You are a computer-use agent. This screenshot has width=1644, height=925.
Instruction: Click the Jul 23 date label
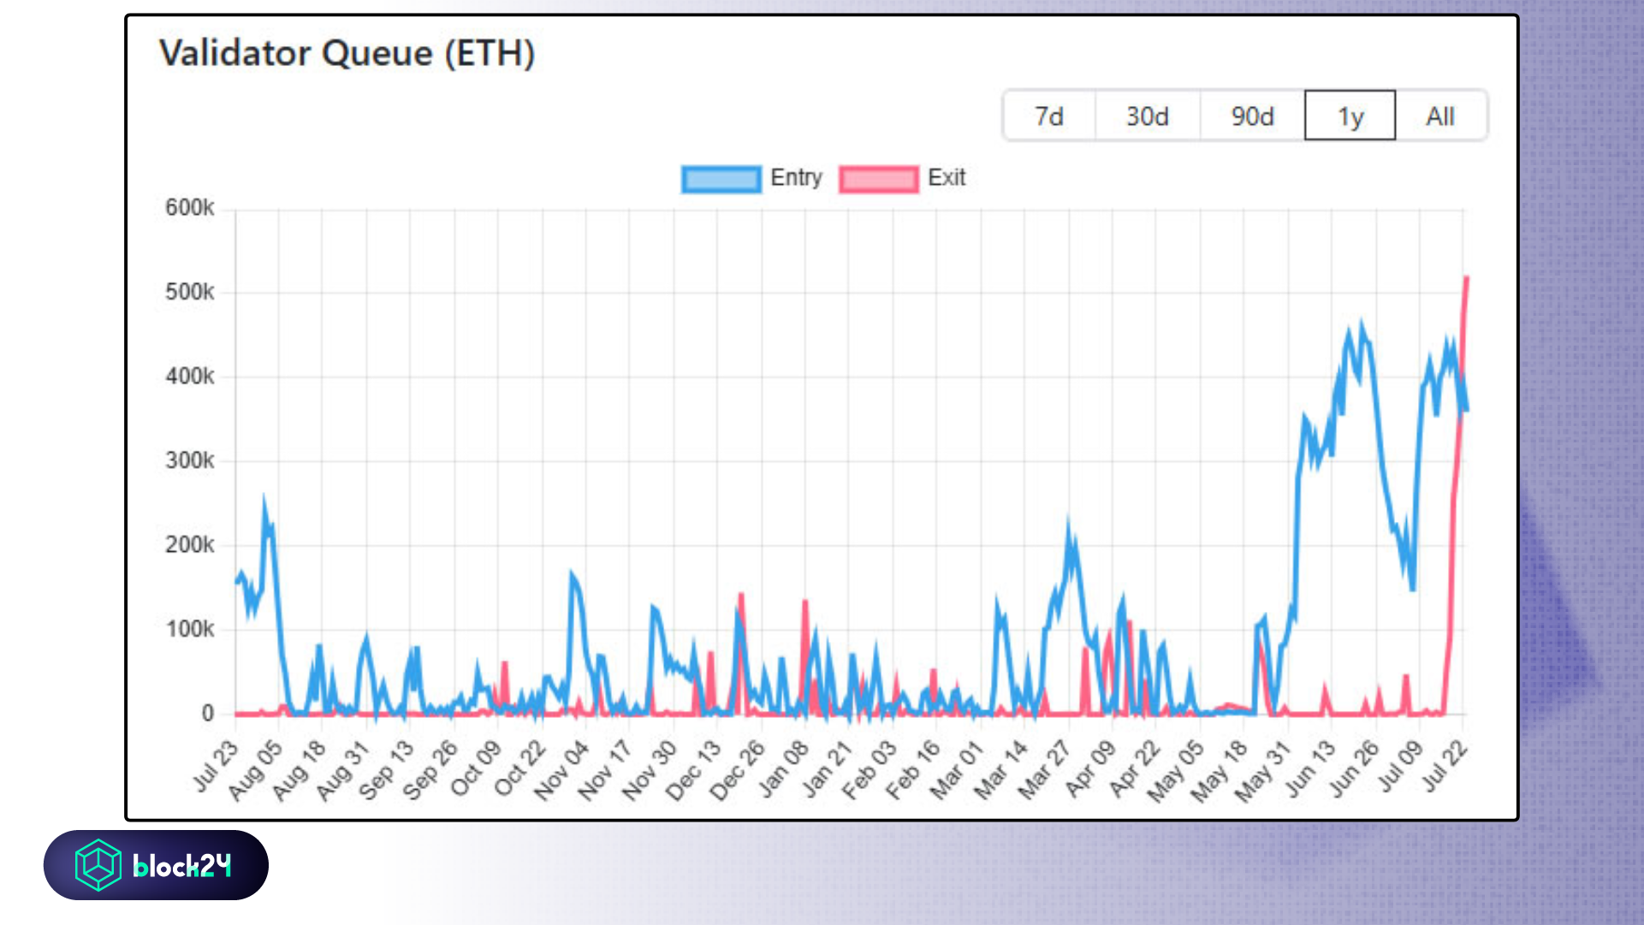[x=216, y=766]
